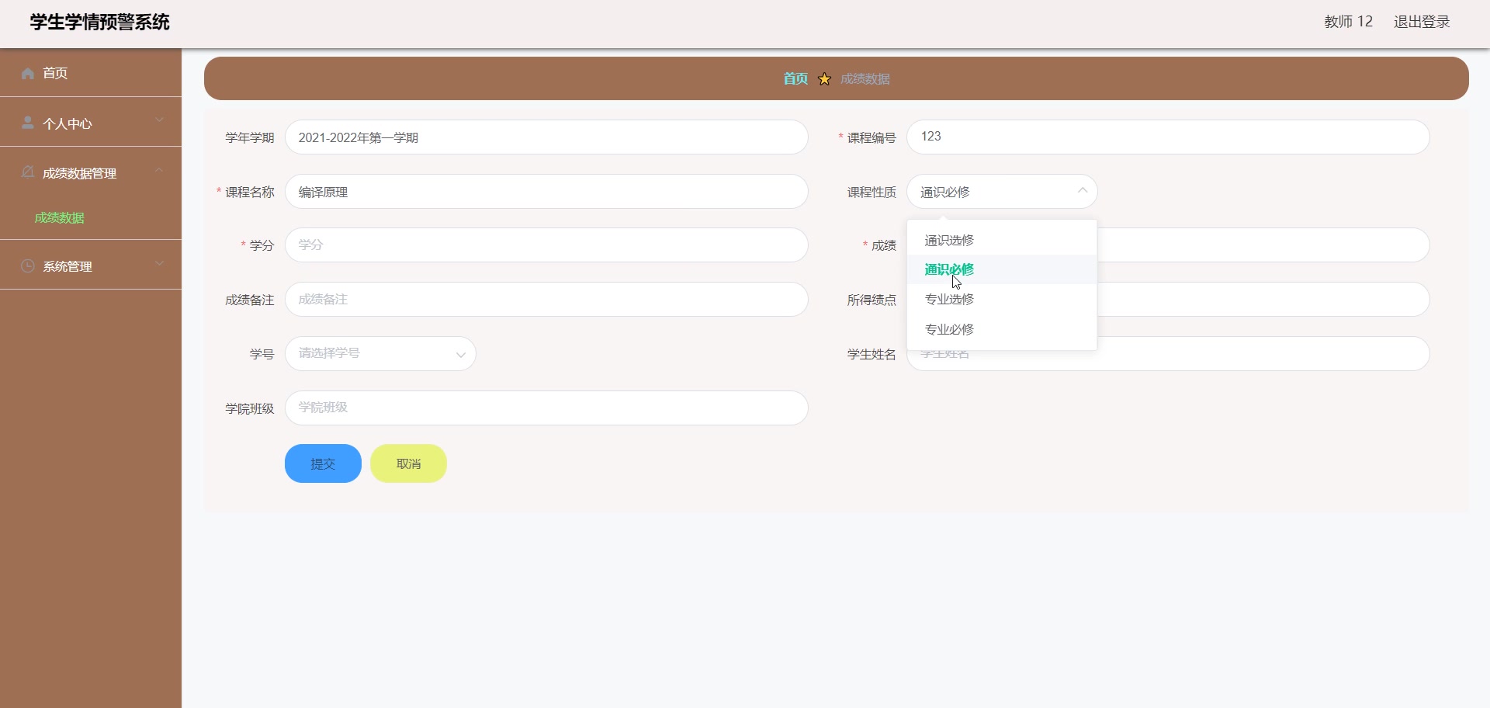Choose 通识选修 from the dropdown list
Viewport: 1490px width, 708px height.
click(1002, 240)
